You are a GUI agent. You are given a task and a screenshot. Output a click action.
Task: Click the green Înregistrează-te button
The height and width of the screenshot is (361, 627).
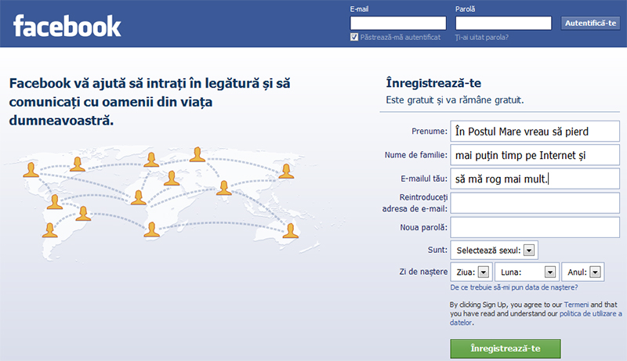pyautogui.click(x=506, y=348)
